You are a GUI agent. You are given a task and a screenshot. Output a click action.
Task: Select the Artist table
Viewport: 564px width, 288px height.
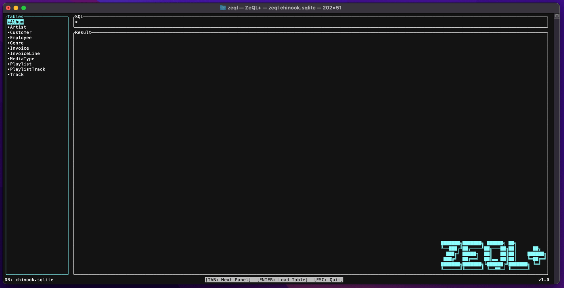pos(17,27)
